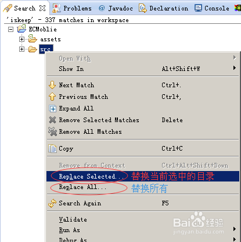
Task: Select Replace All... menu item
Action: [143, 187]
